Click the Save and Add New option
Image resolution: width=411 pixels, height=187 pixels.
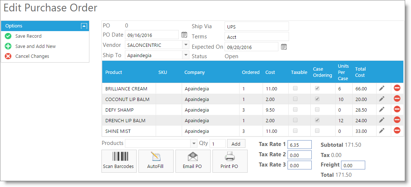[x=36, y=46]
